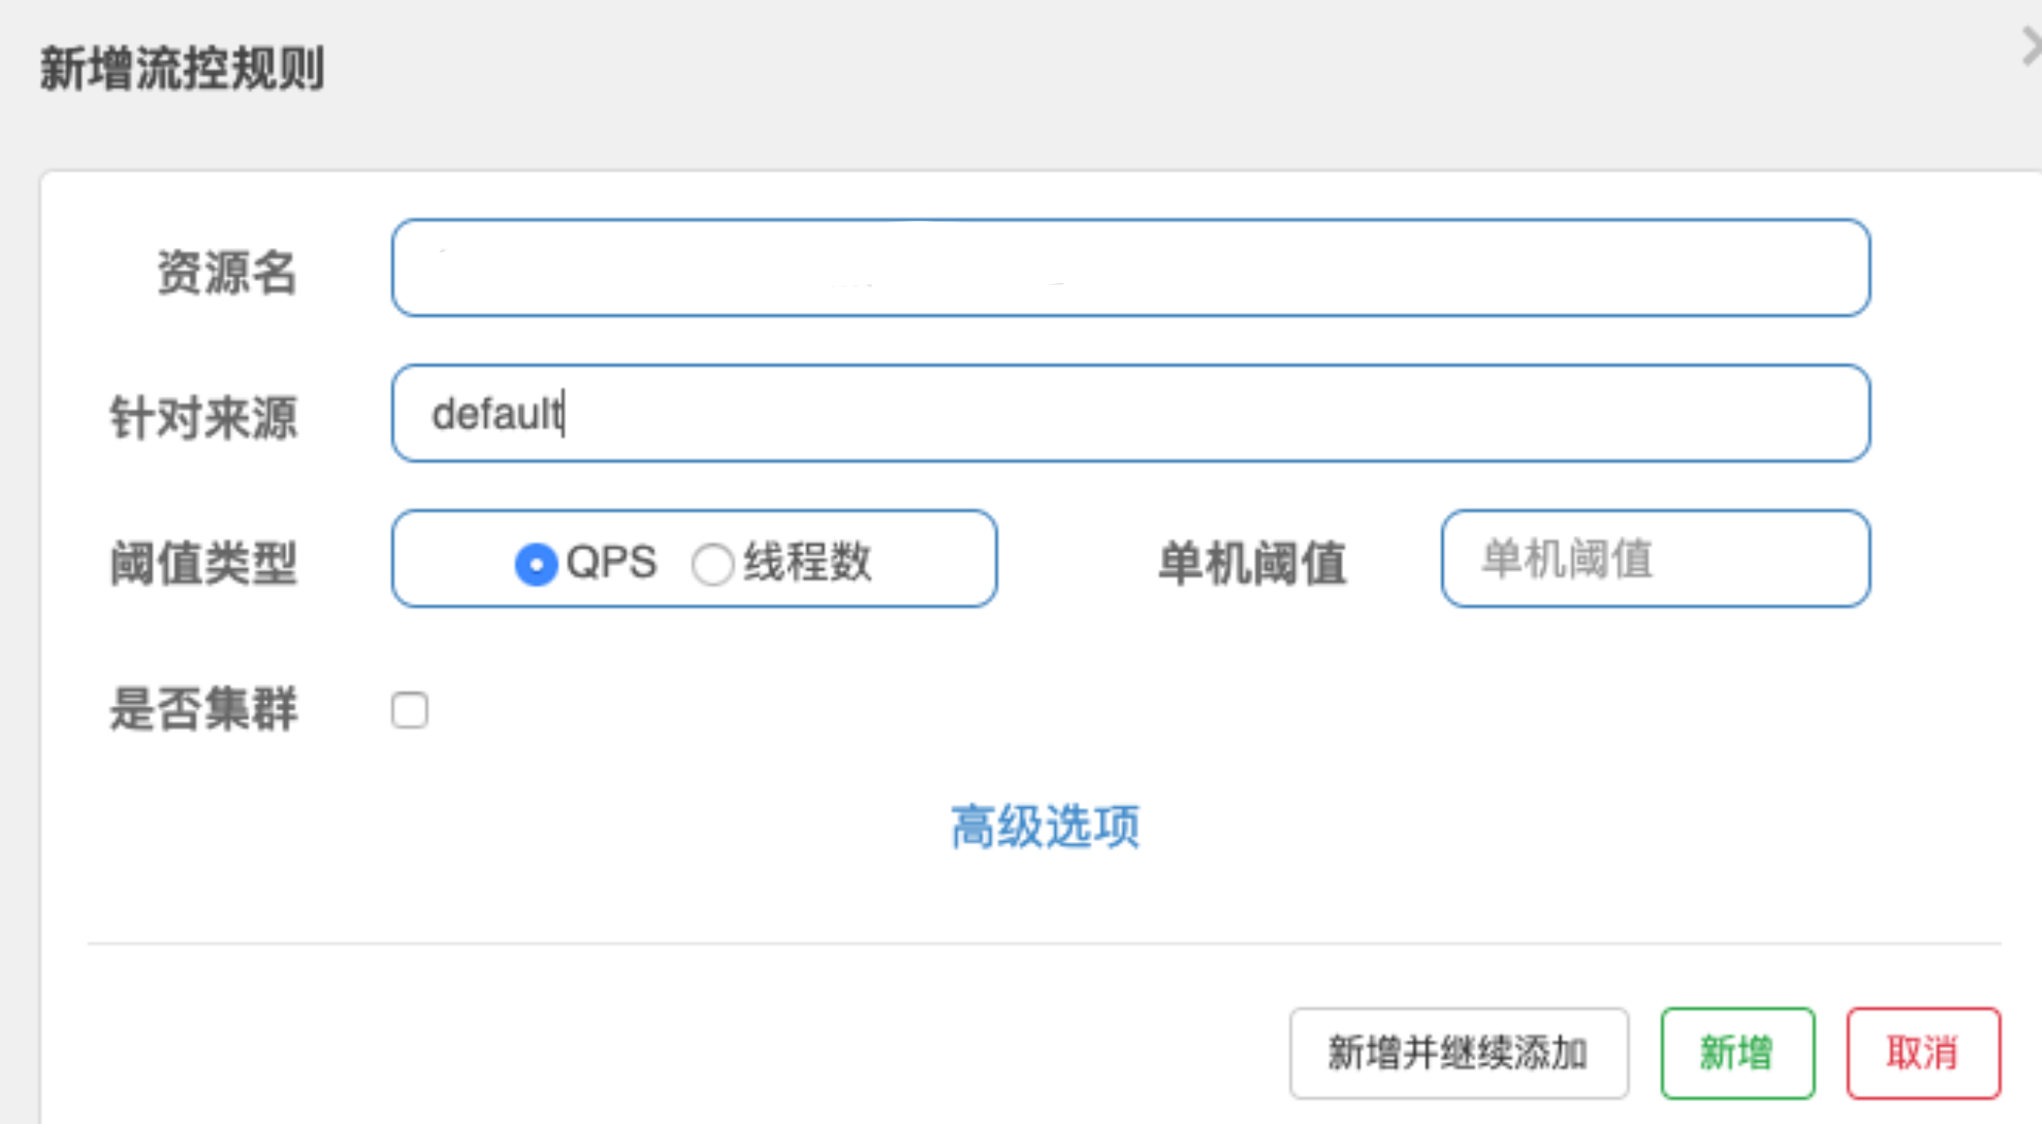Click the green 新增 button

click(x=1737, y=1053)
